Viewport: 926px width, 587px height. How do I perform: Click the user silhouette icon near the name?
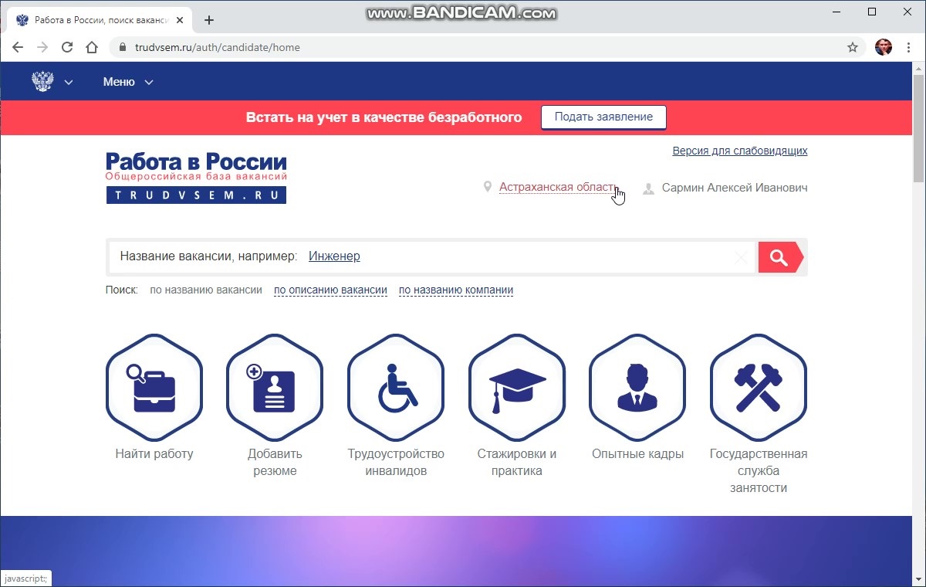click(649, 188)
